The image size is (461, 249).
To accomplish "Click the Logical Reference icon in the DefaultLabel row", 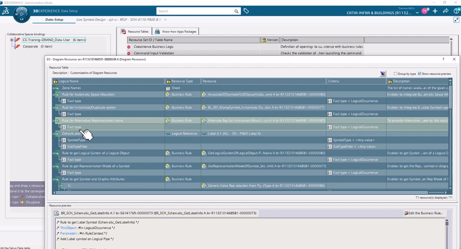I will point(168,134).
